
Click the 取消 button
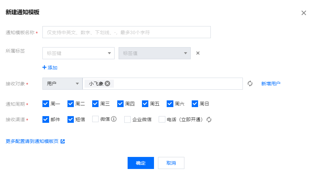coord(171,163)
